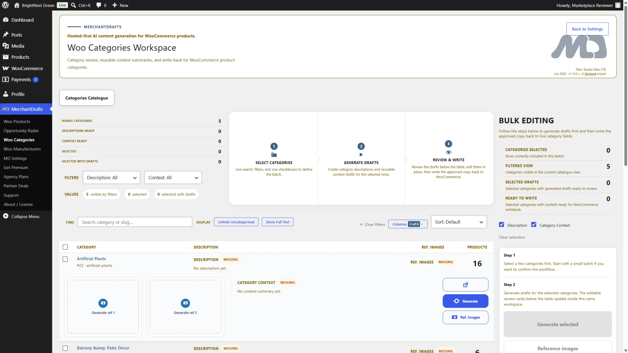
Task: Click blue Generate button for Artificial Plants
Action: click(x=465, y=301)
